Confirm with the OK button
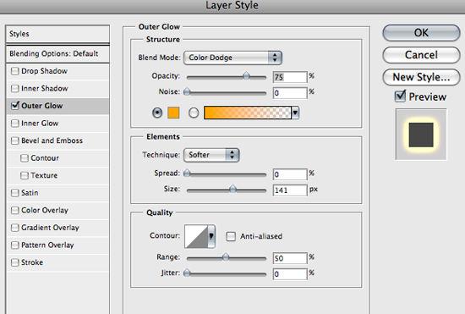The width and height of the screenshot is (465, 314). pos(421,33)
